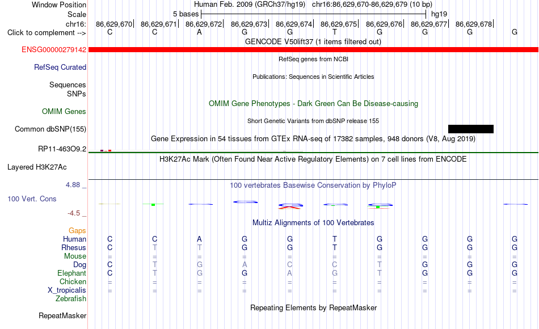
Task: Click the -4.5 PhyloP lower value
Action: point(74,213)
